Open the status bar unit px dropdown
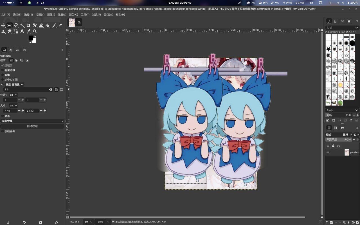 [x=89, y=222]
